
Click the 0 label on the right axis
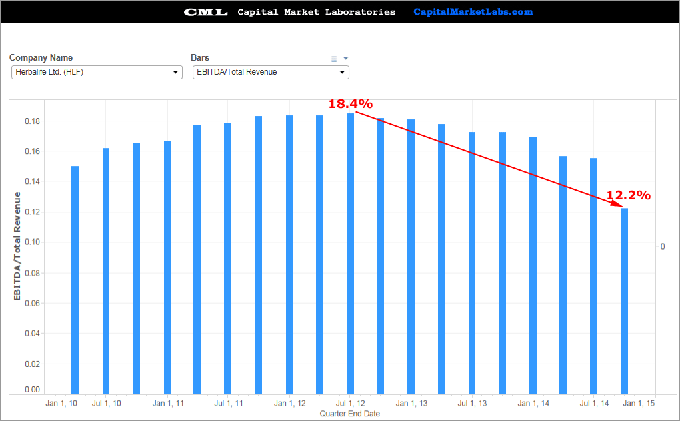[x=662, y=246]
